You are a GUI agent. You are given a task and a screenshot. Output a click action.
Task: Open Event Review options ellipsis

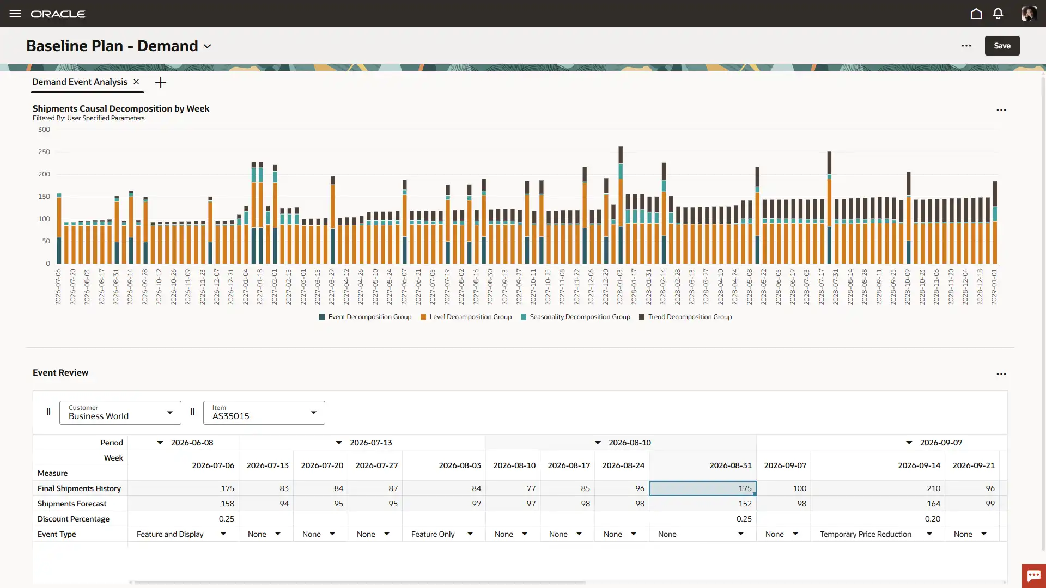(1001, 374)
